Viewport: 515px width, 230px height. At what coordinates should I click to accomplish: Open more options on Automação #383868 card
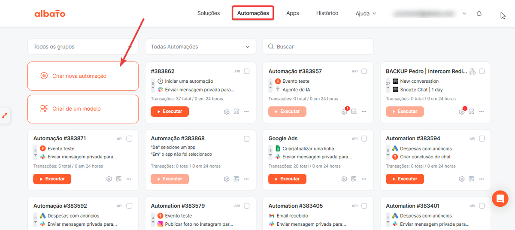246,179
